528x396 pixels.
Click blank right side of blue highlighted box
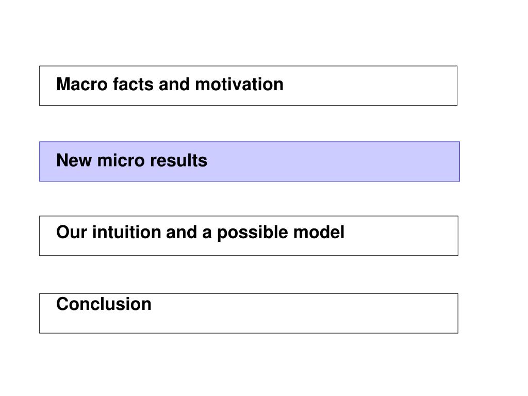pos(337,161)
